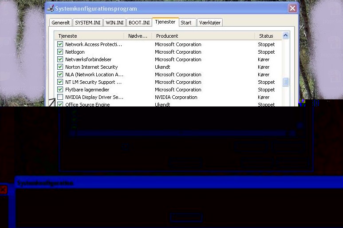Uncheck the NT LM Security Support service
The height and width of the screenshot is (228, 343).
coord(60,82)
